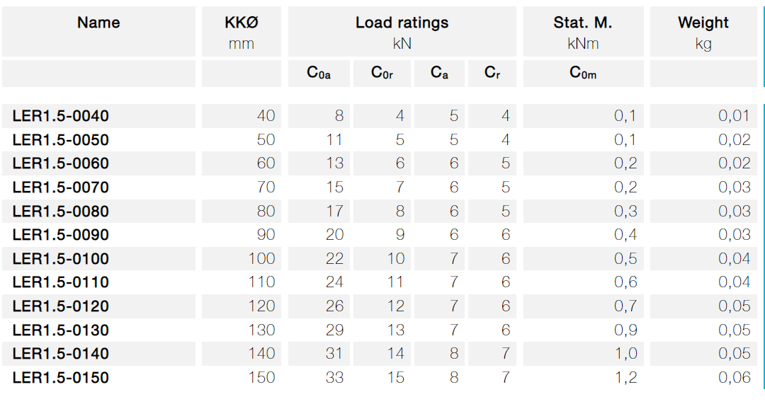Click the 1,2 static moment cell

pyautogui.click(x=584, y=378)
